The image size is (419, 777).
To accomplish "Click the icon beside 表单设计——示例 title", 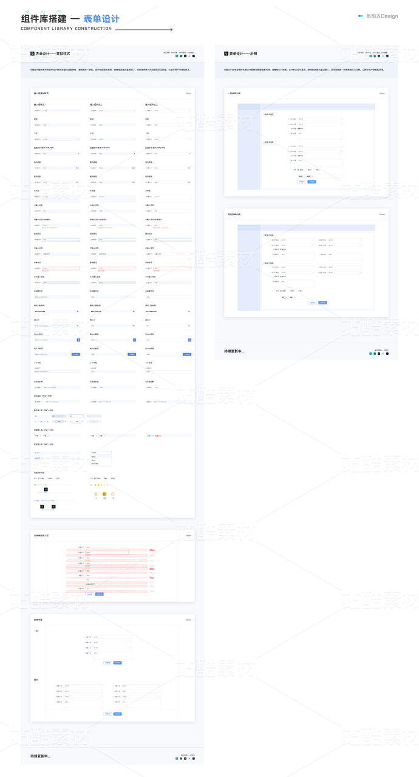I will (226, 53).
